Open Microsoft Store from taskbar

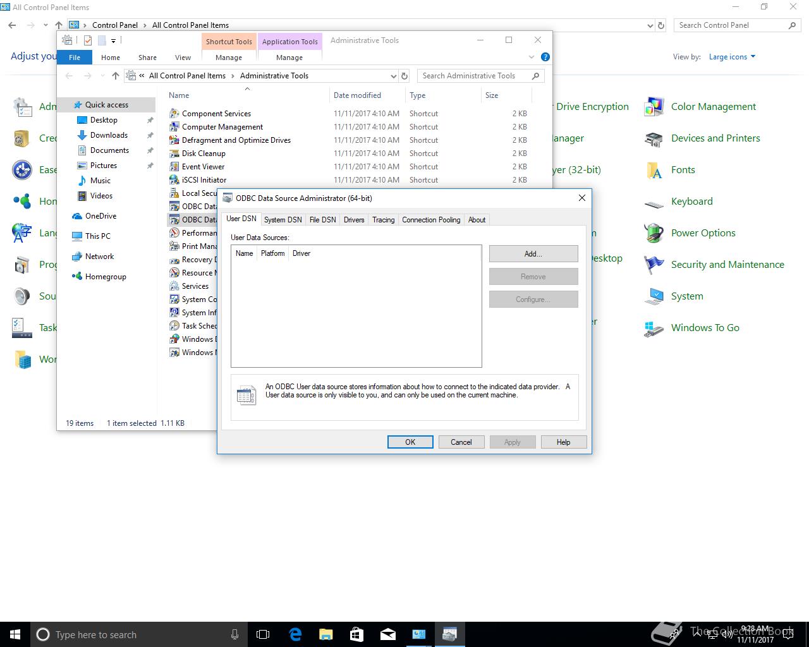click(x=356, y=634)
